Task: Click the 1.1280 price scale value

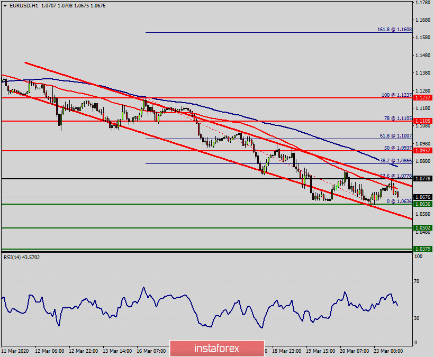Action: point(423,90)
